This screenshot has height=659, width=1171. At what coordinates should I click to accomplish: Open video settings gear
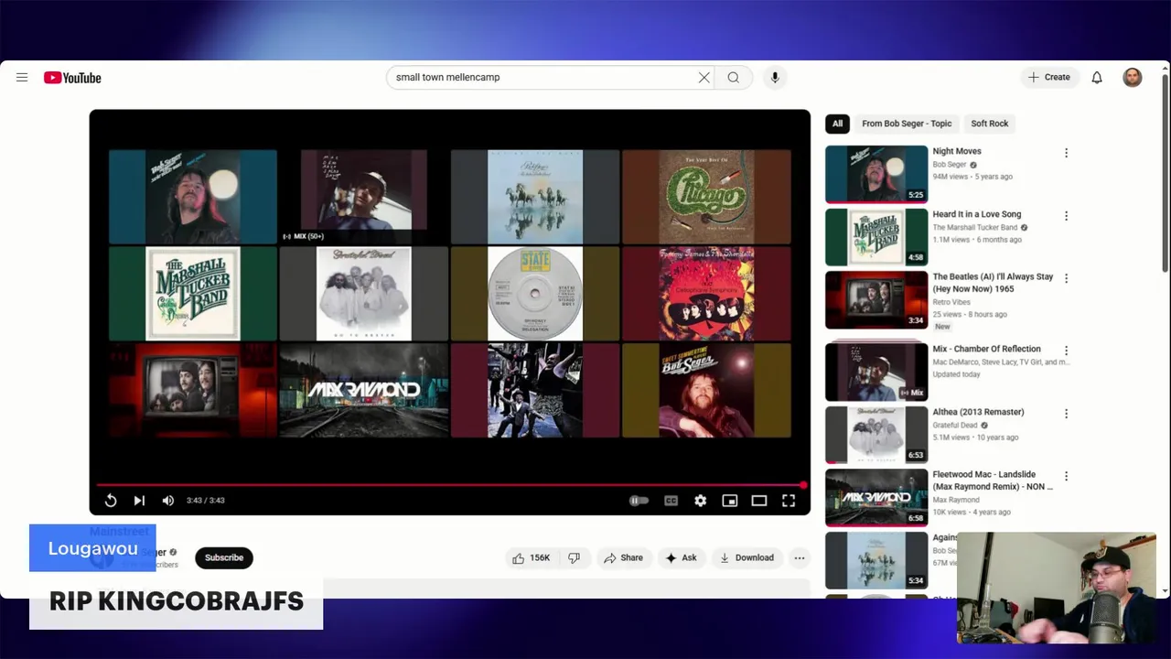tap(700, 501)
